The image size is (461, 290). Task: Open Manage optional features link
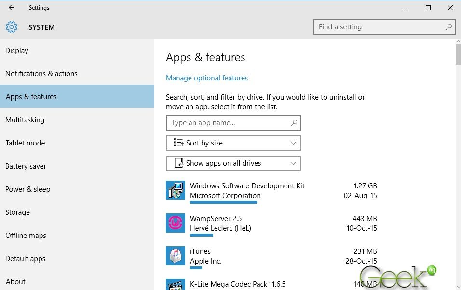tap(207, 78)
